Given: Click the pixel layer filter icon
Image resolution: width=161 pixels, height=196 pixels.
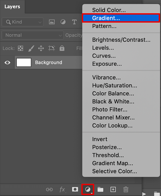Looking at the screenshot, I should [52, 22].
